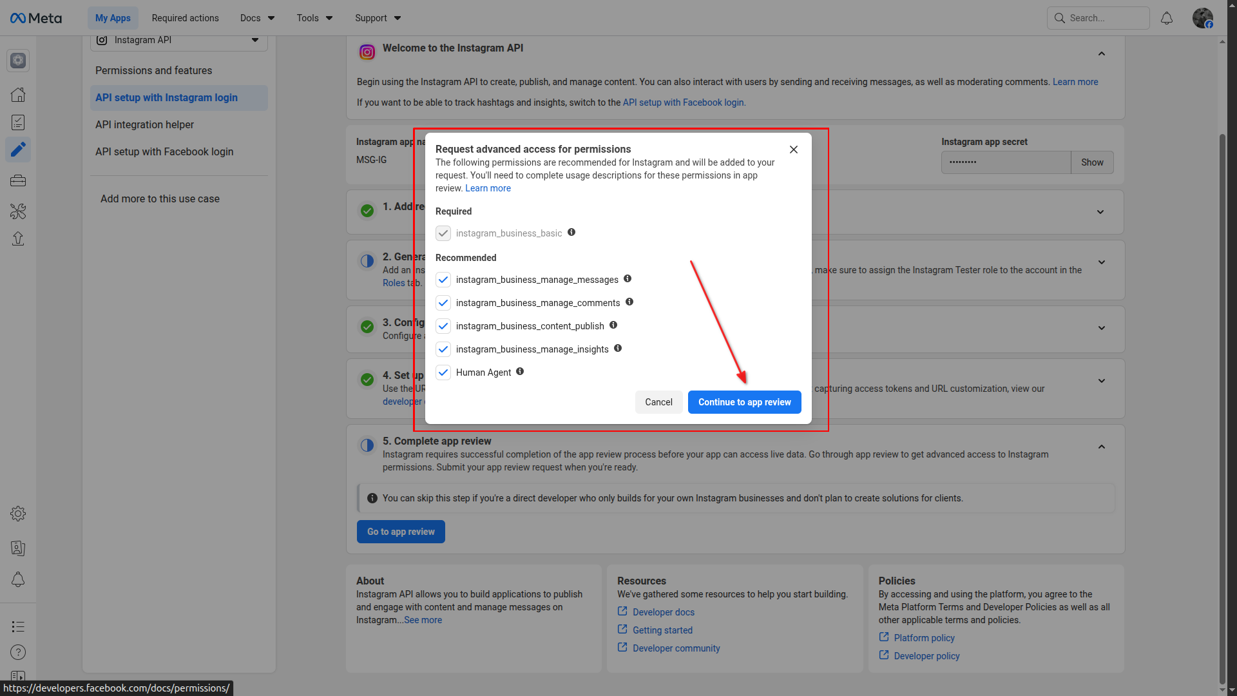Open the help question mark sidebar icon

(x=18, y=652)
